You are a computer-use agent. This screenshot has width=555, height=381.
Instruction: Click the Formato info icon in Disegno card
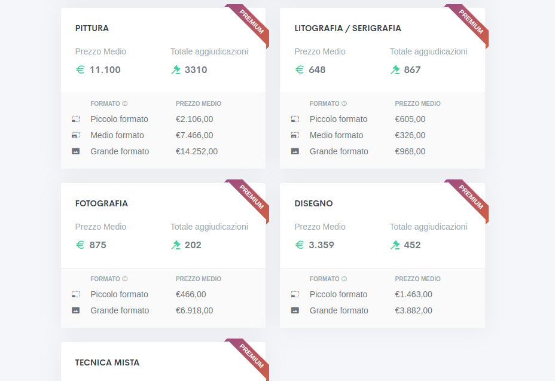coord(344,279)
